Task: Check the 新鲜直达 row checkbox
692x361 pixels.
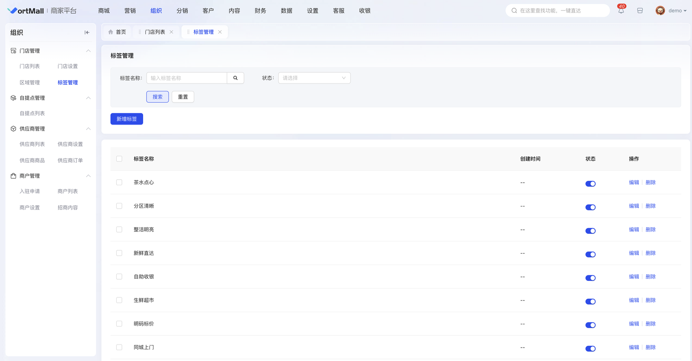Action: click(119, 253)
